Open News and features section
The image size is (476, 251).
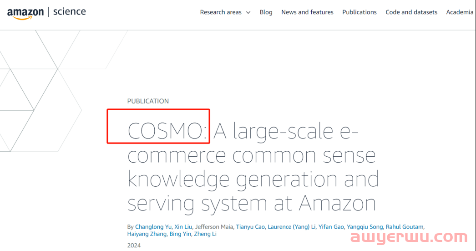click(307, 12)
